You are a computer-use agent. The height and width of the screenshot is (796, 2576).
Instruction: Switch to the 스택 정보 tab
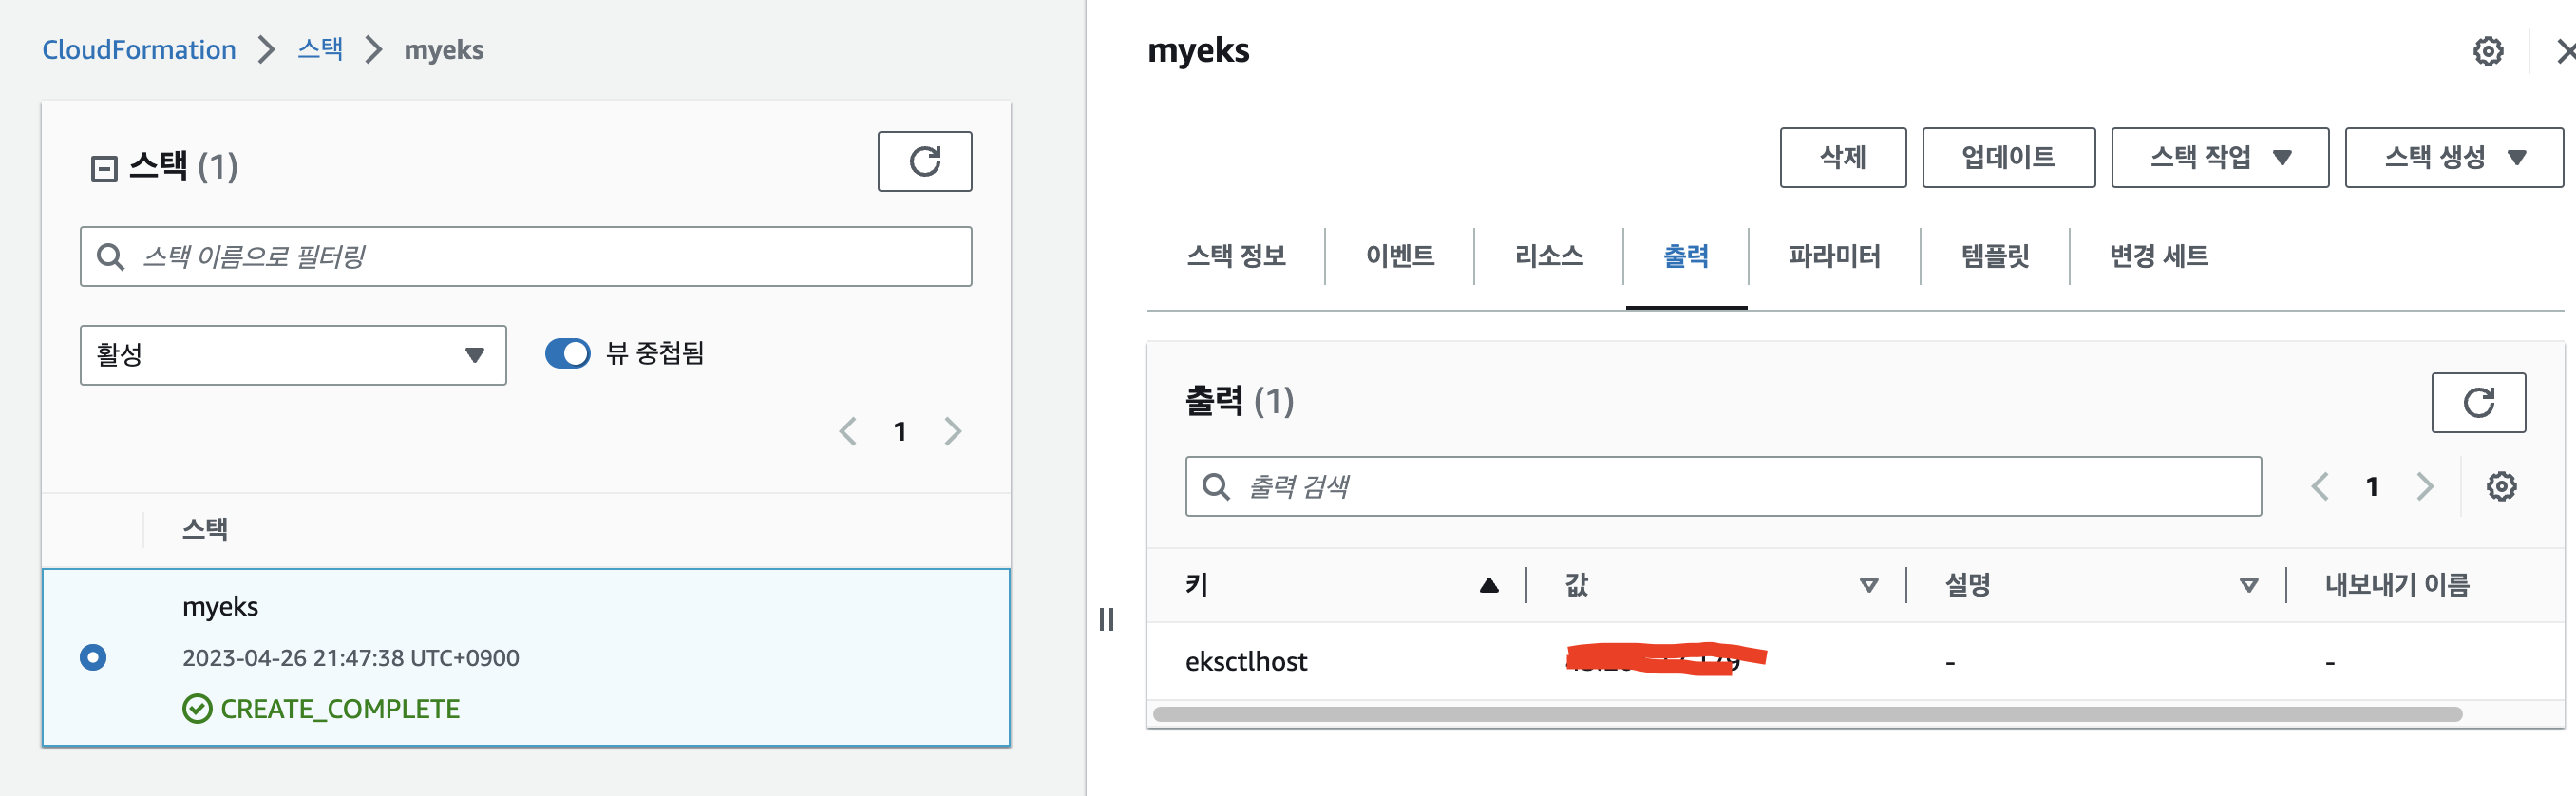tap(1235, 257)
